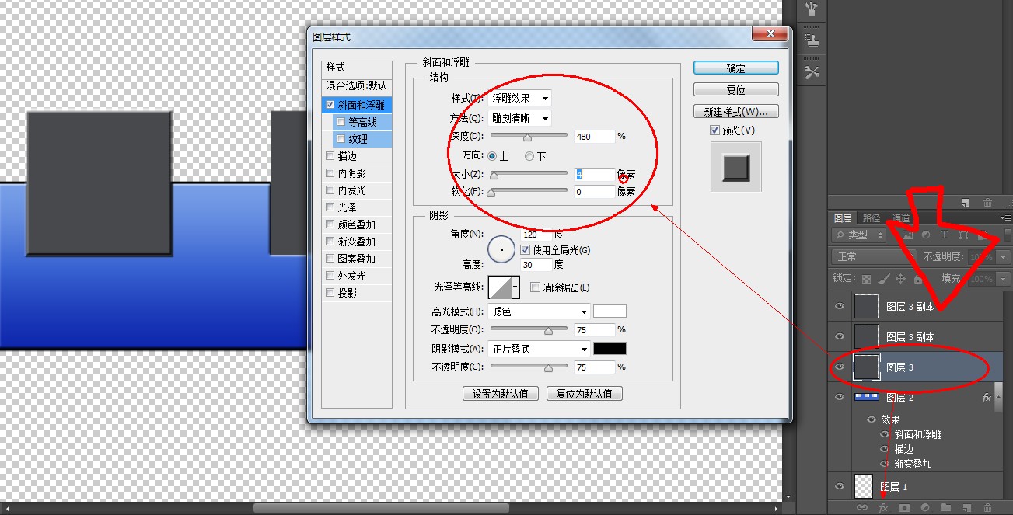
Task: Enable the 描边 style checkbox
Action: click(330, 156)
